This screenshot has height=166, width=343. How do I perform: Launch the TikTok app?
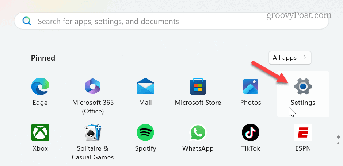(251, 132)
